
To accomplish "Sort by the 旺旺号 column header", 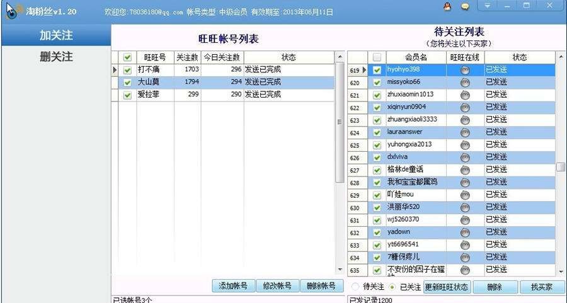I will point(155,57).
